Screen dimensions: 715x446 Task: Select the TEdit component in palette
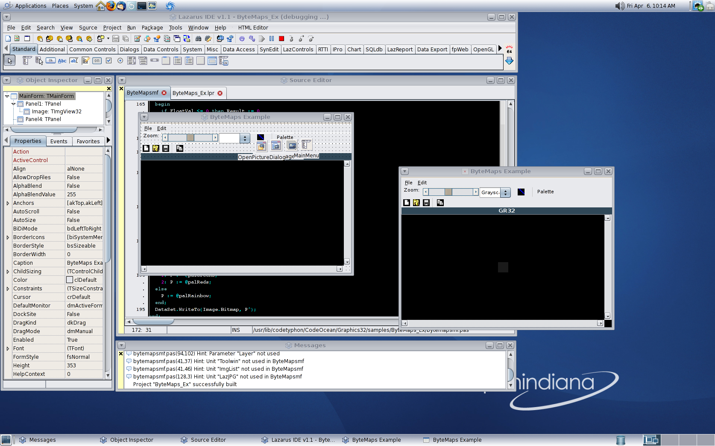click(74, 61)
